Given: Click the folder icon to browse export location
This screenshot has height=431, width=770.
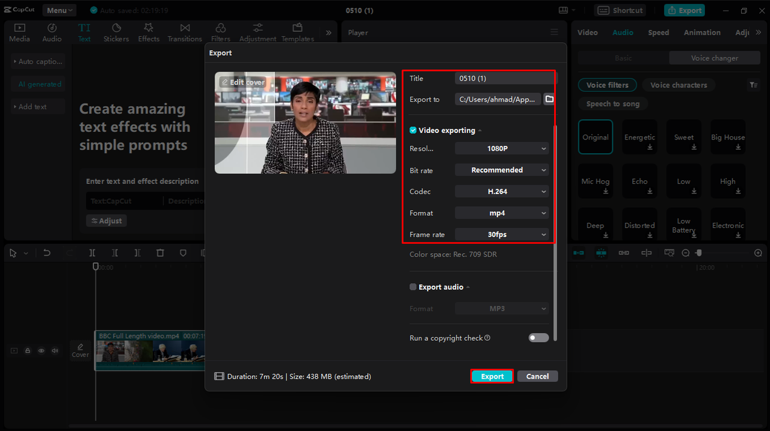Looking at the screenshot, I should pyautogui.click(x=549, y=99).
